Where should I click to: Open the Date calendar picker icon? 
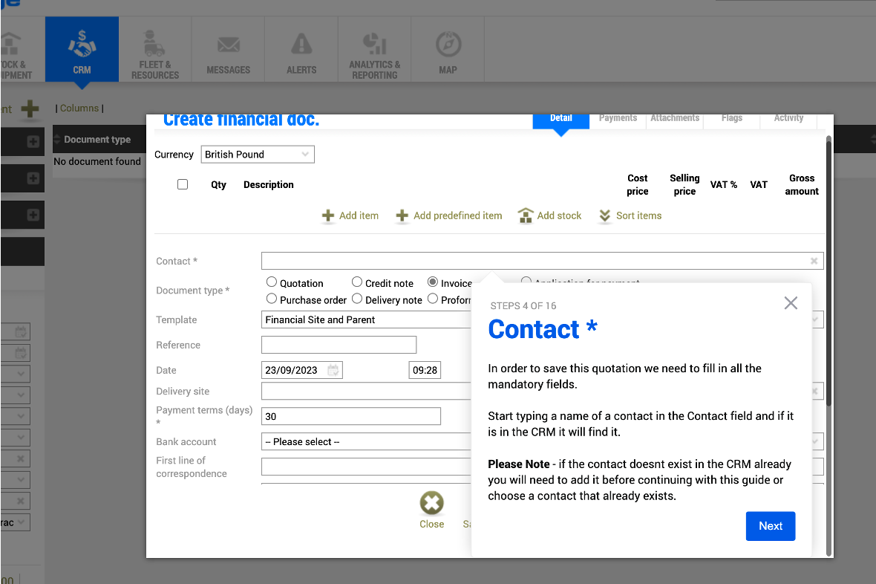(x=333, y=370)
